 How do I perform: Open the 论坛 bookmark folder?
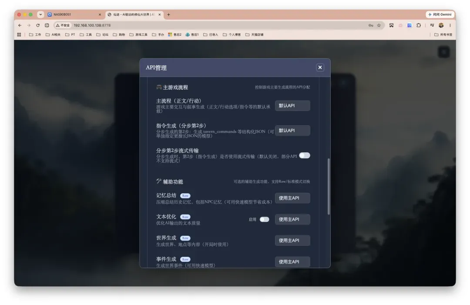coord(102,35)
